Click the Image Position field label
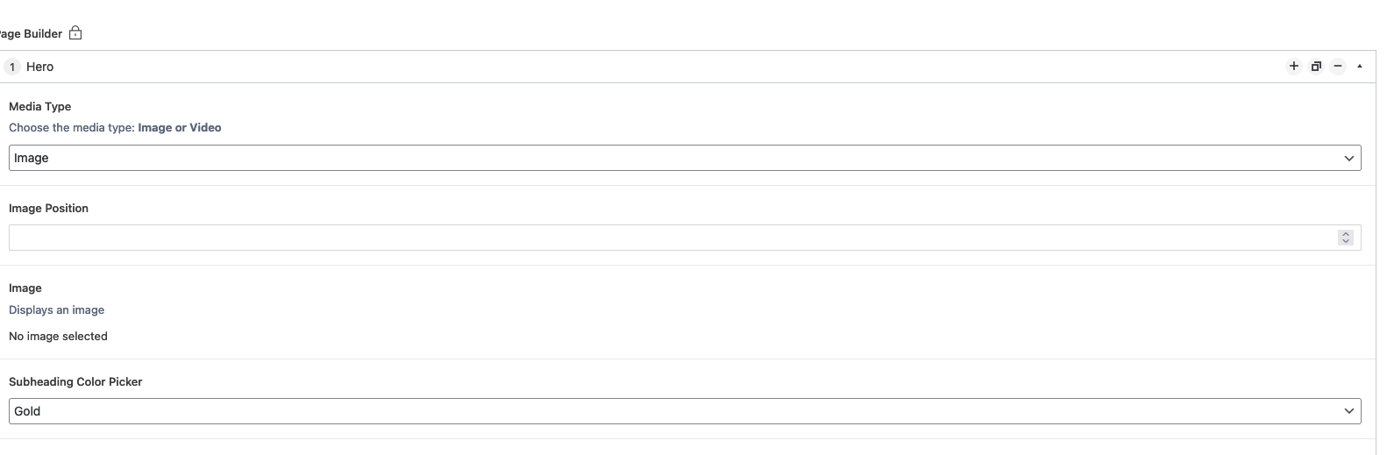1387x455 pixels. coord(48,208)
